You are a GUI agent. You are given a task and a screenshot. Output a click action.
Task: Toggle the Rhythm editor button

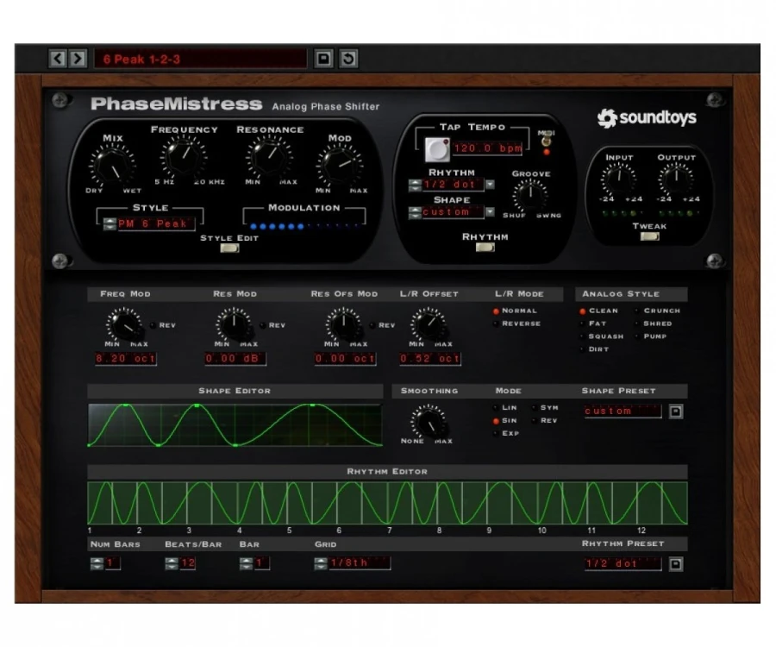coord(485,247)
